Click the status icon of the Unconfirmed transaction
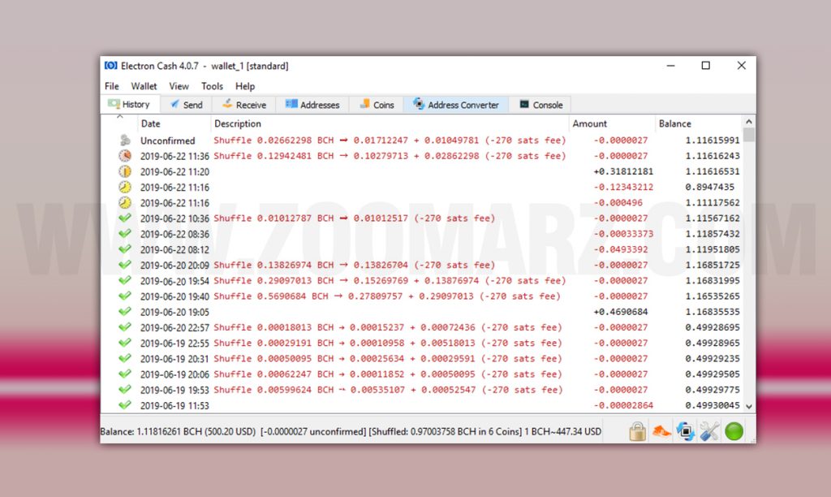Image resolution: width=831 pixels, height=497 pixels. point(125,140)
